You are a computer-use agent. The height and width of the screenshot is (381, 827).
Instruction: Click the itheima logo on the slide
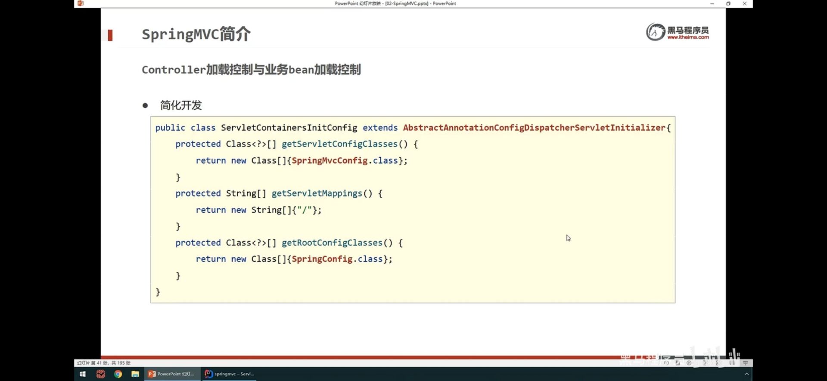click(x=678, y=32)
